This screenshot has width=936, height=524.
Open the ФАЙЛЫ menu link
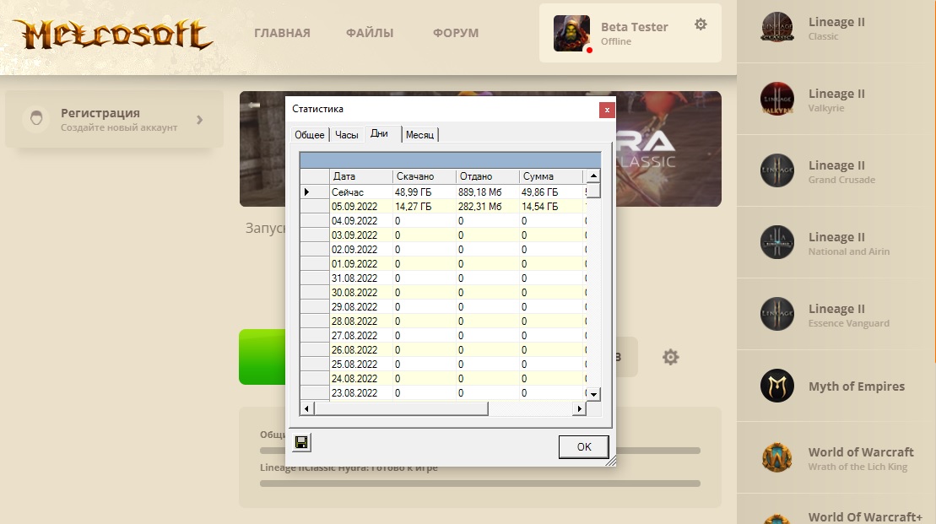370,33
